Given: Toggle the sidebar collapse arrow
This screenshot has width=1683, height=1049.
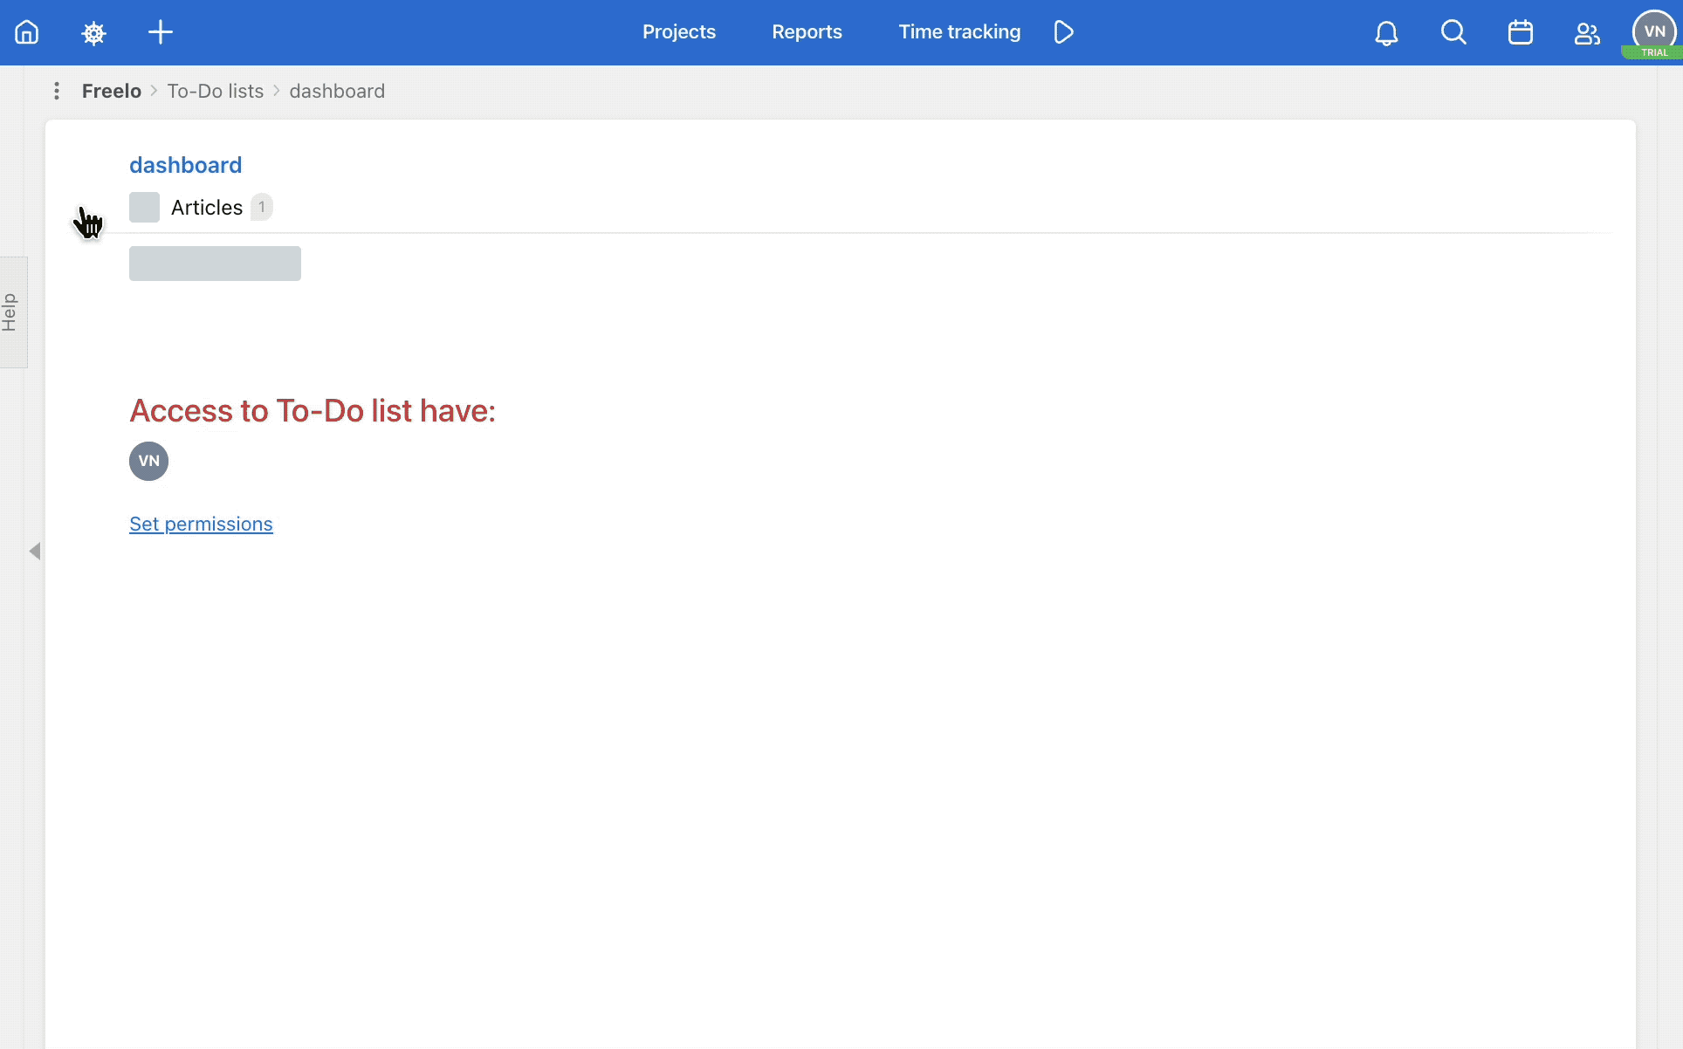Looking at the screenshot, I should (35, 551).
